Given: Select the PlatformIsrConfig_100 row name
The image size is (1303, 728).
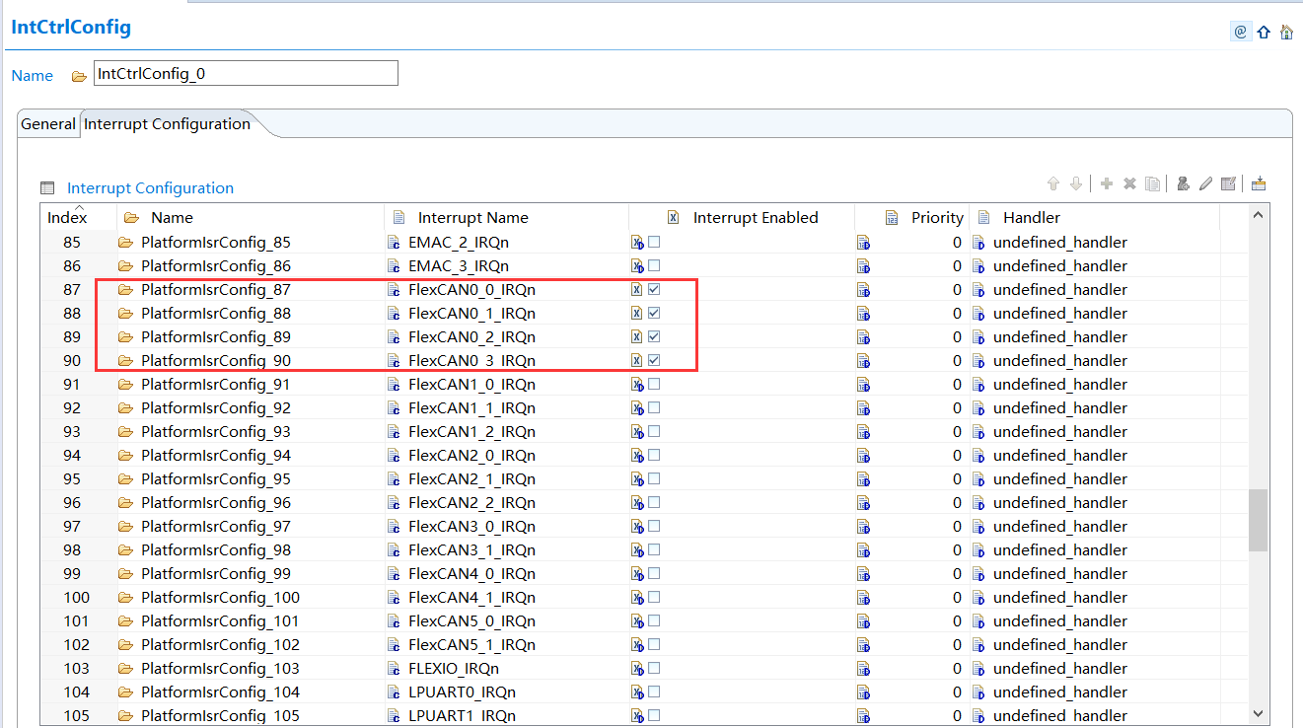Looking at the screenshot, I should click(x=220, y=598).
